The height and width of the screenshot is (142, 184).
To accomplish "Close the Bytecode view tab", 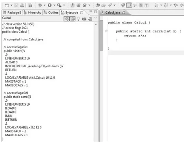I will [81, 13].
